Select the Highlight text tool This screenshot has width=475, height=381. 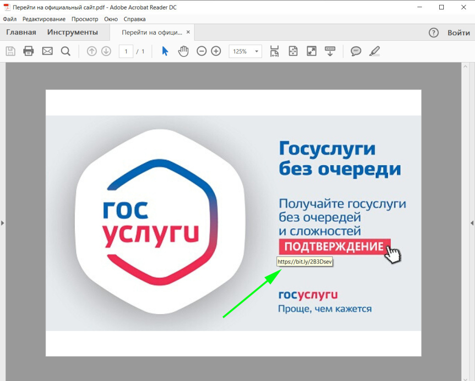click(x=375, y=51)
